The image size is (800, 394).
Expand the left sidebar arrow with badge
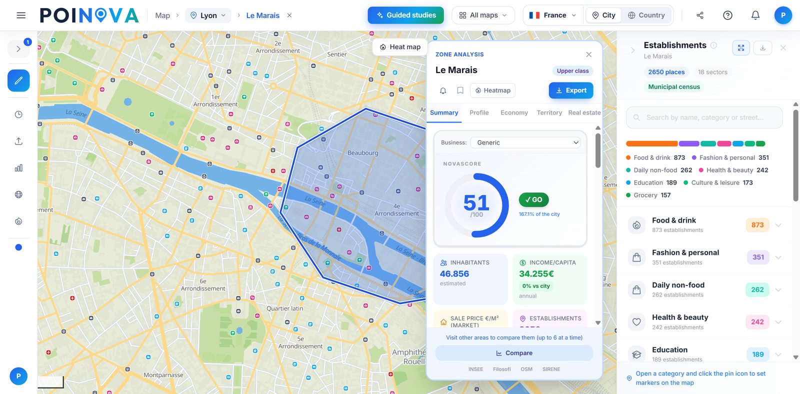18,48
